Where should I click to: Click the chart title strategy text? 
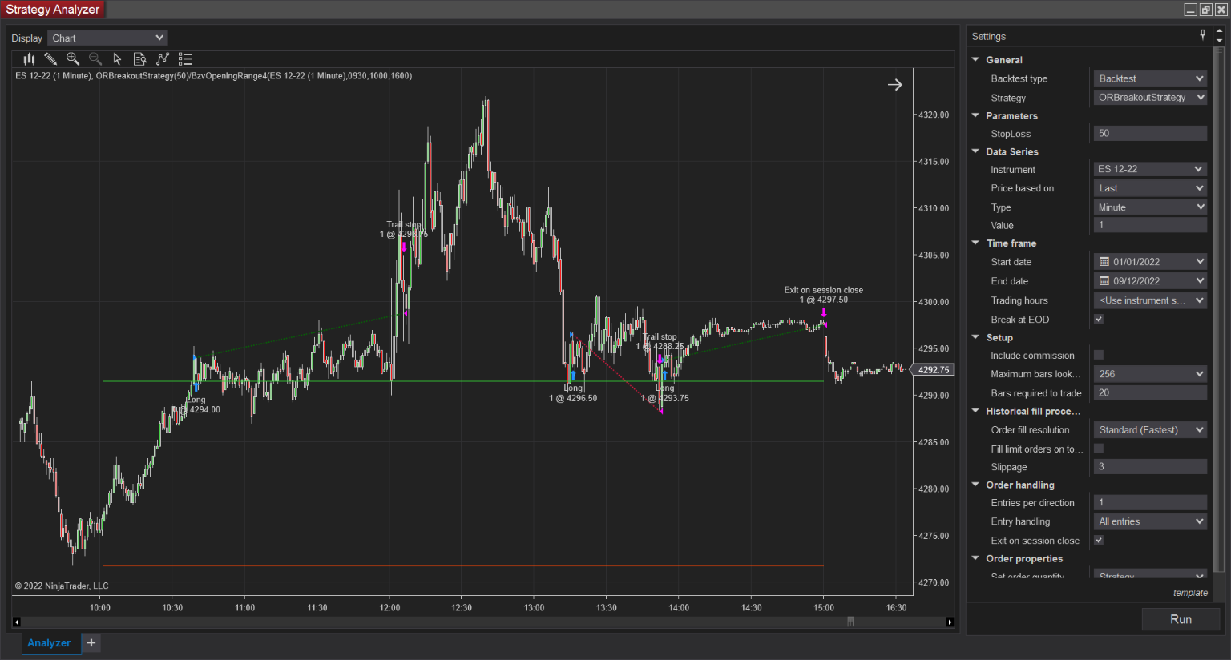214,76
